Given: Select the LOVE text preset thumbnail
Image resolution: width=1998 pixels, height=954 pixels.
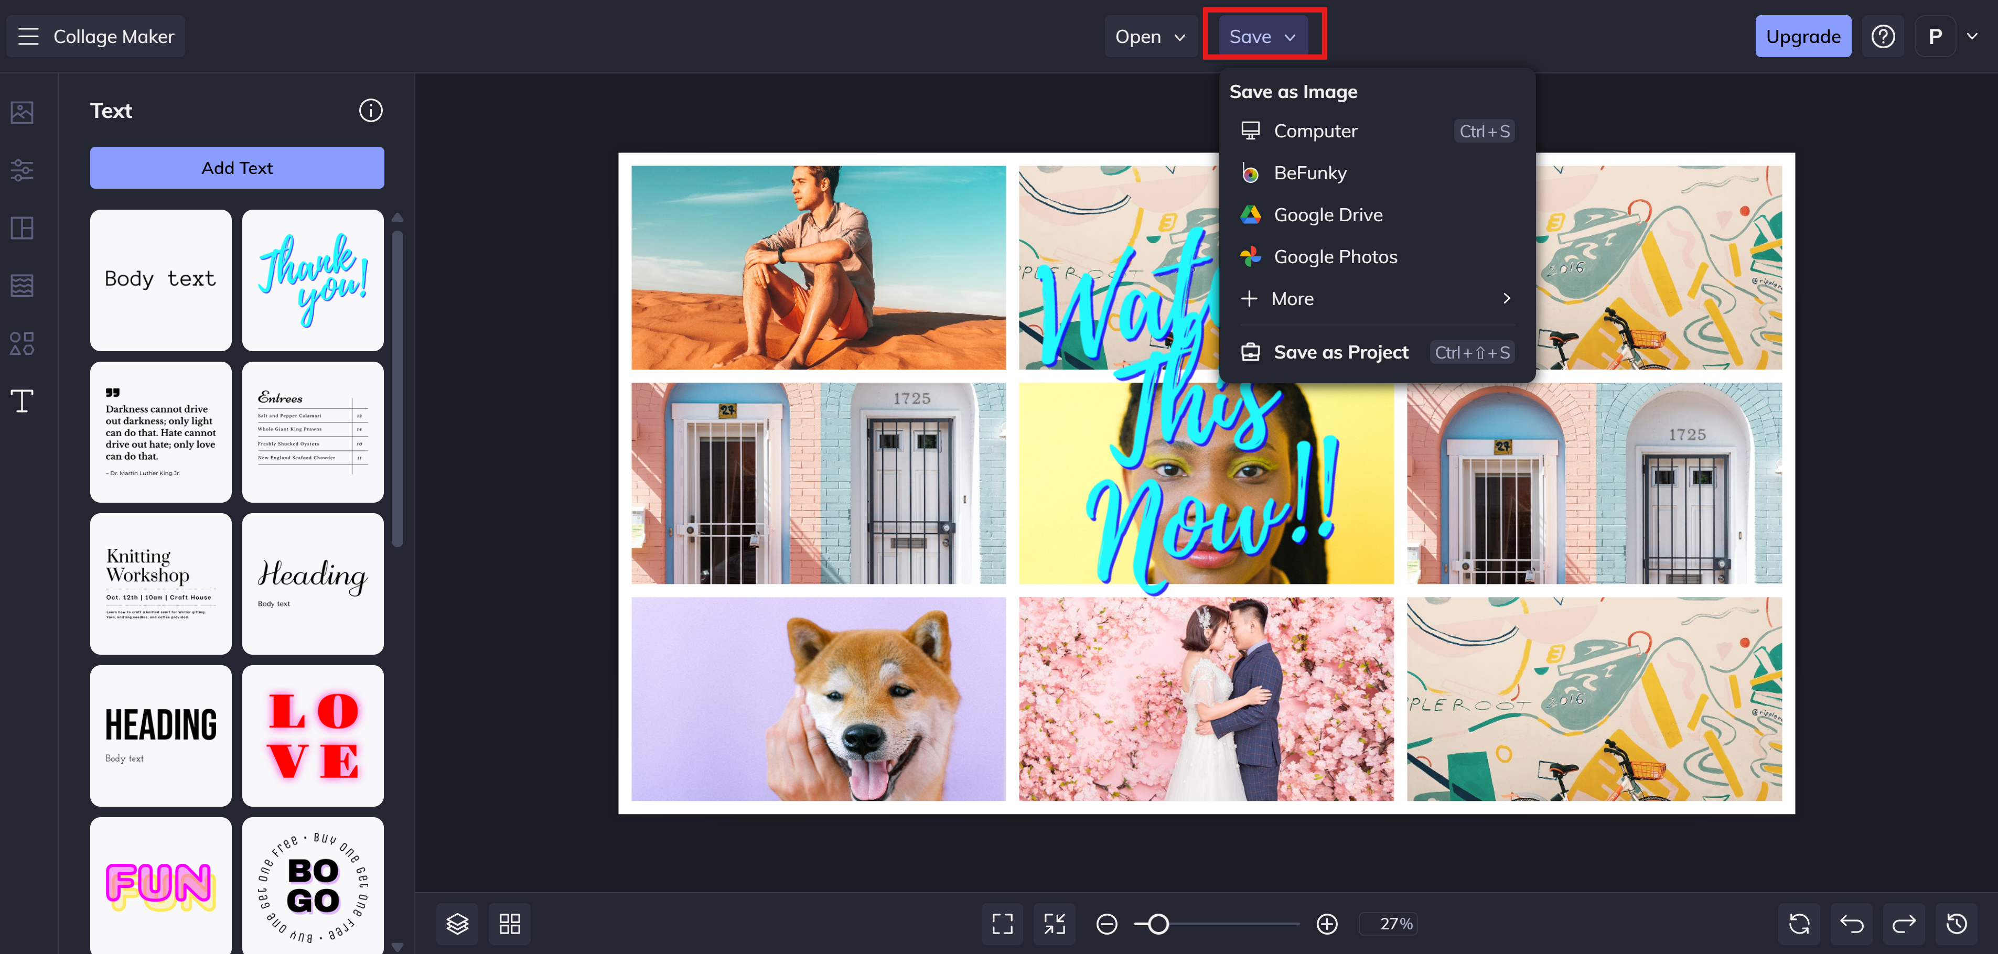Looking at the screenshot, I should point(313,735).
